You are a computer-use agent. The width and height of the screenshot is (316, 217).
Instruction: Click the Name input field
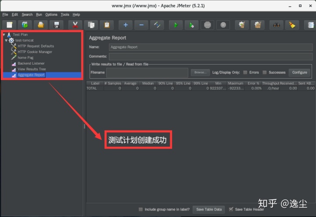(211, 47)
